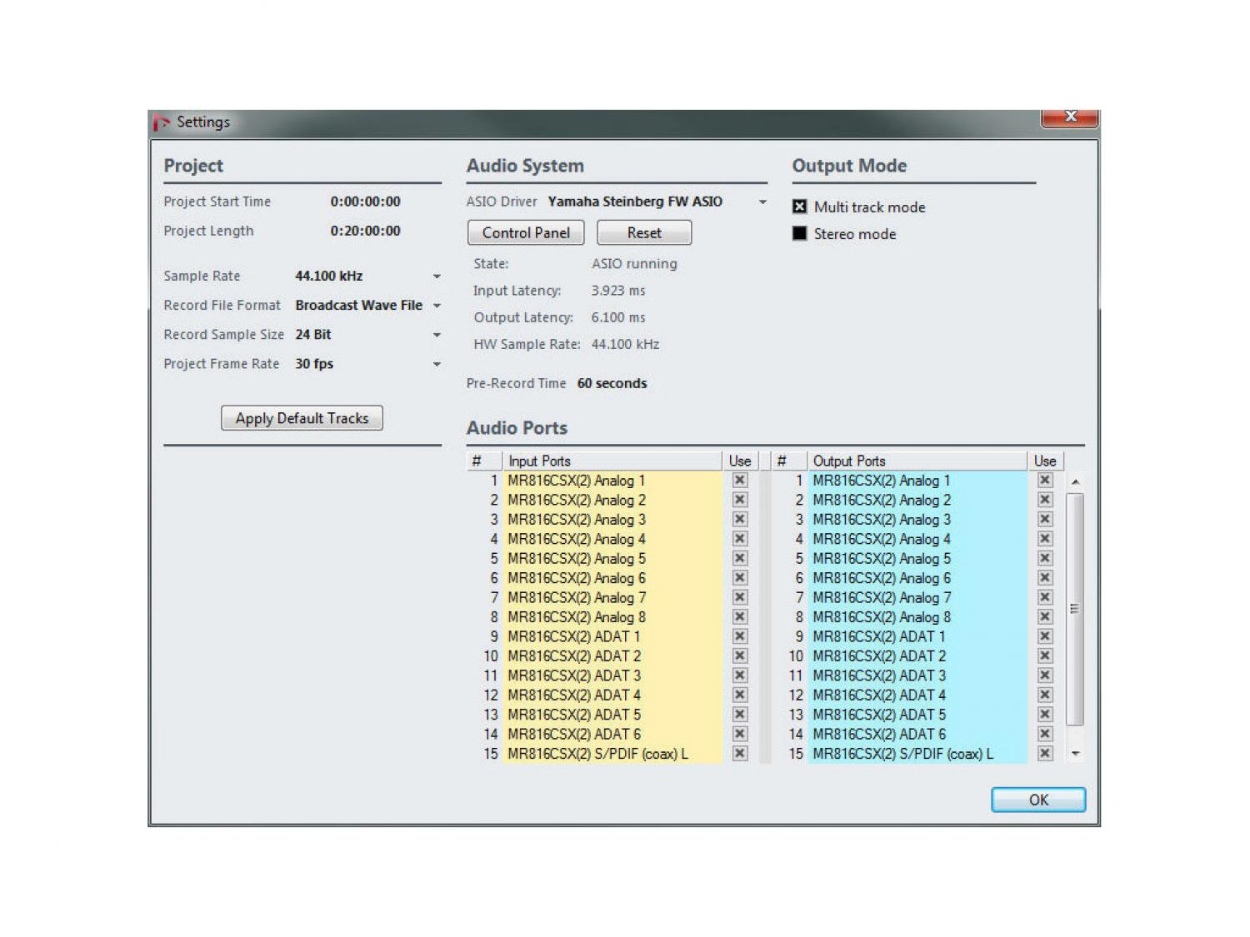Click the Settings window app logo icon
Image resolution: width=1250 pixels, height=937 pixels.
tap(162, 122)
